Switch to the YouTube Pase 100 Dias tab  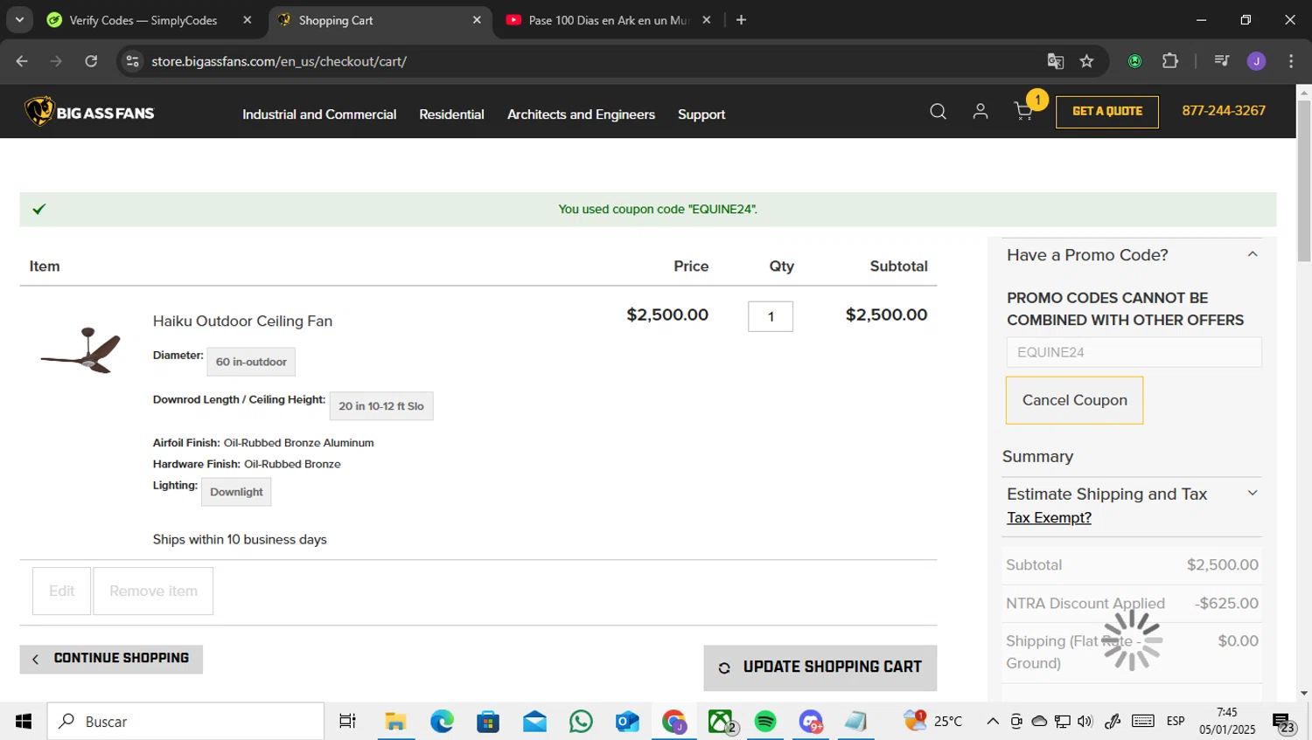(x=610, y=20)
